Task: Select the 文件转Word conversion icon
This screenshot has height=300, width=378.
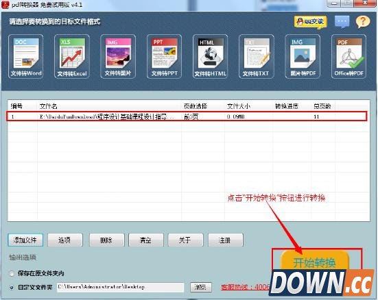Action: tap(26, 56)
